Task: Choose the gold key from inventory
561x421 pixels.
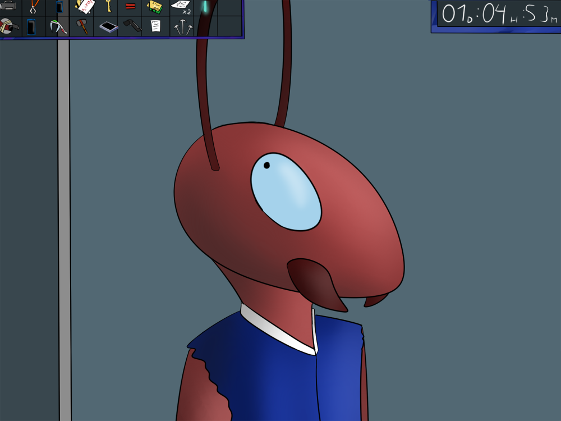Action: point(108,6)
